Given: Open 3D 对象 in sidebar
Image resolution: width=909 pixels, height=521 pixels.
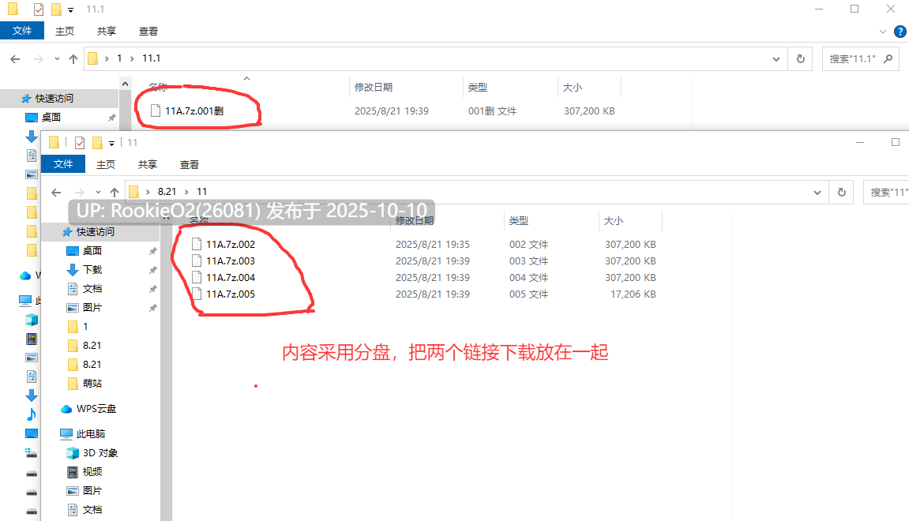Looking at the screenshot, I should [x=100, y=452].
